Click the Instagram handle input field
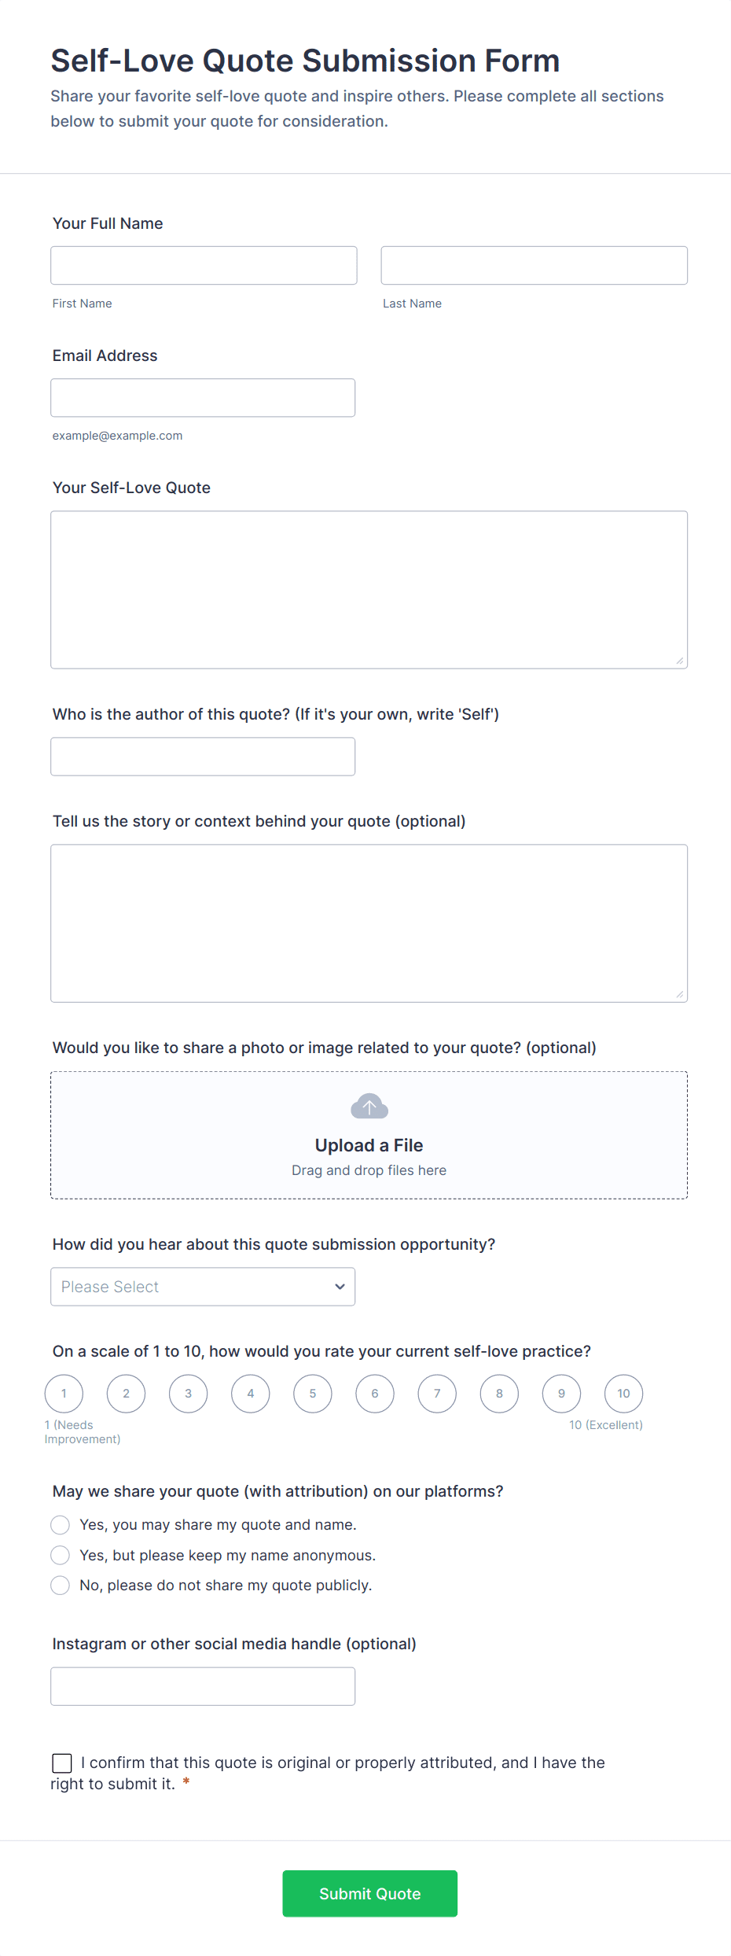The height and width of the screenshot is (1956, 731). click(203, 1686)
